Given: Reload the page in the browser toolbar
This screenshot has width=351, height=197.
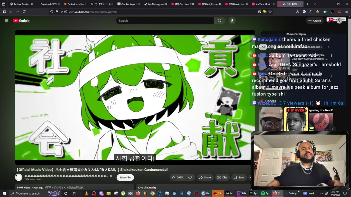Looking at the screenshot, I should pyautogui.click(x=24, y=12).
